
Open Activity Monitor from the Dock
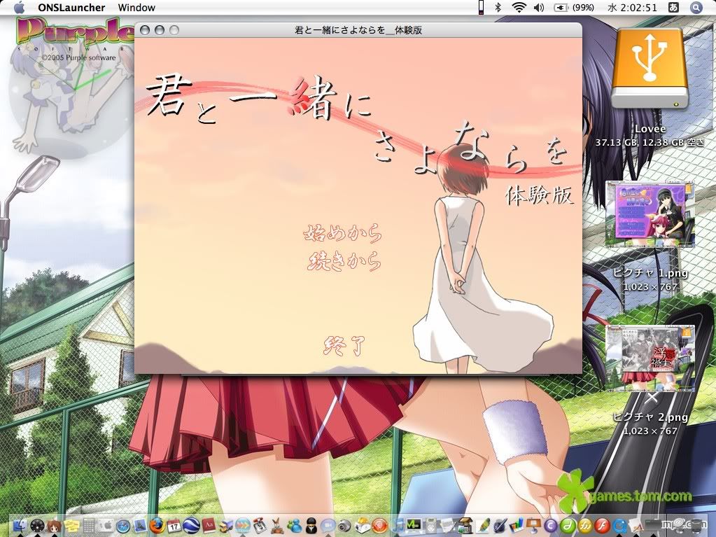[x=414, y=526]
